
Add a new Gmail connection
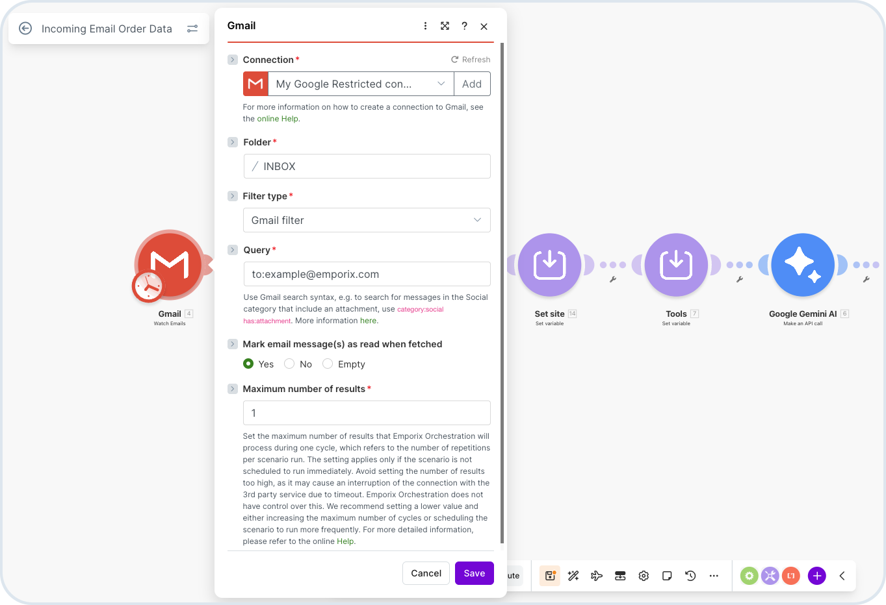pos(472,84)
